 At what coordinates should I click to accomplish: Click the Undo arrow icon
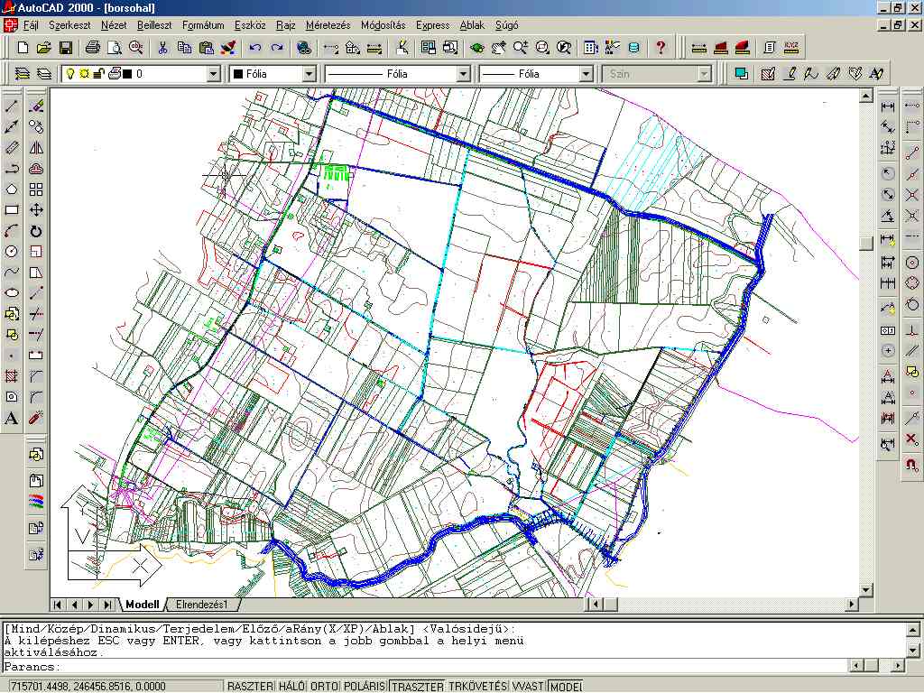pos(254,47)
